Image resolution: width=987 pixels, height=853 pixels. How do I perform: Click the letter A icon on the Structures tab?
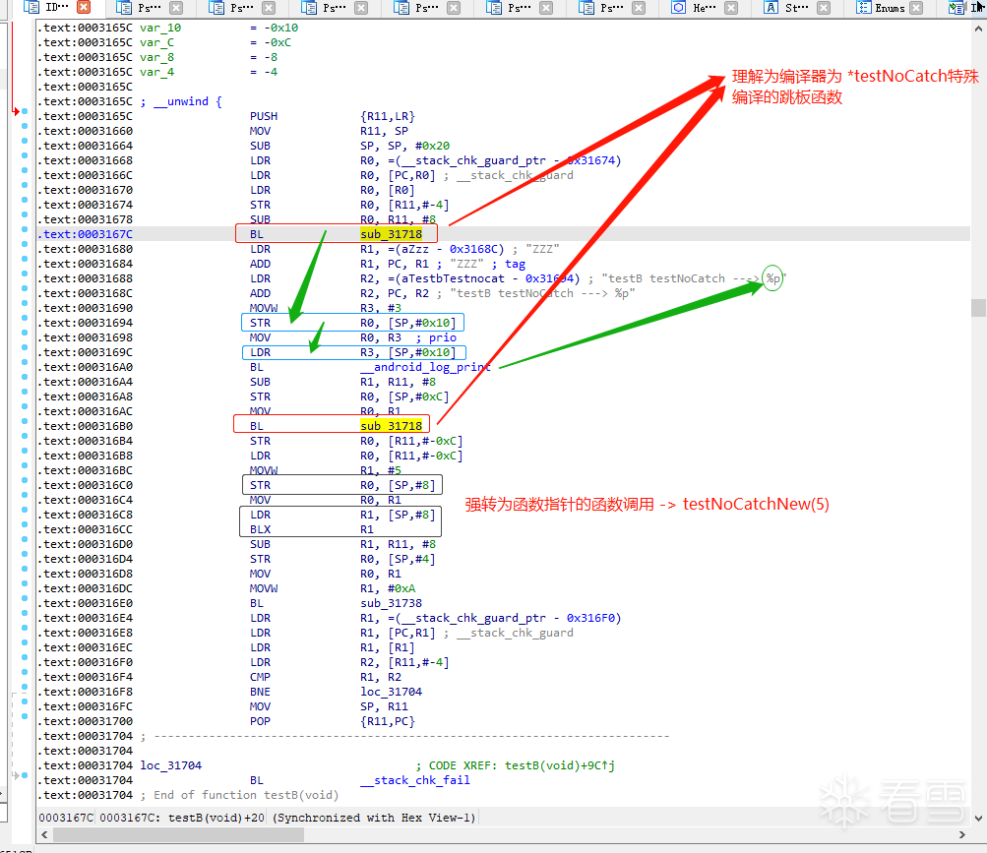click(771, 8)
